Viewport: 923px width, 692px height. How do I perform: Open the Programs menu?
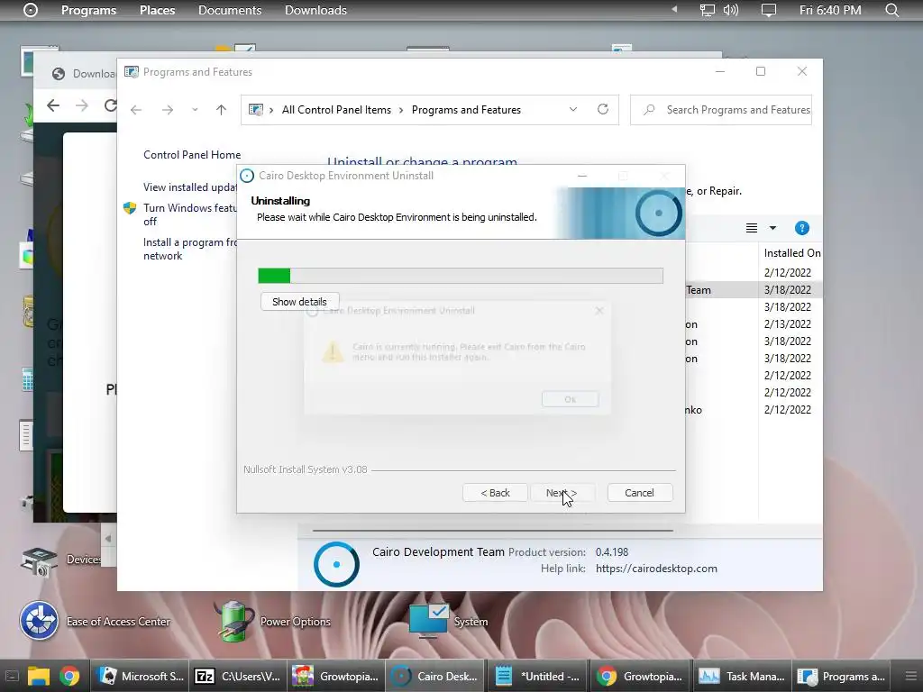(x=88, y=10)
